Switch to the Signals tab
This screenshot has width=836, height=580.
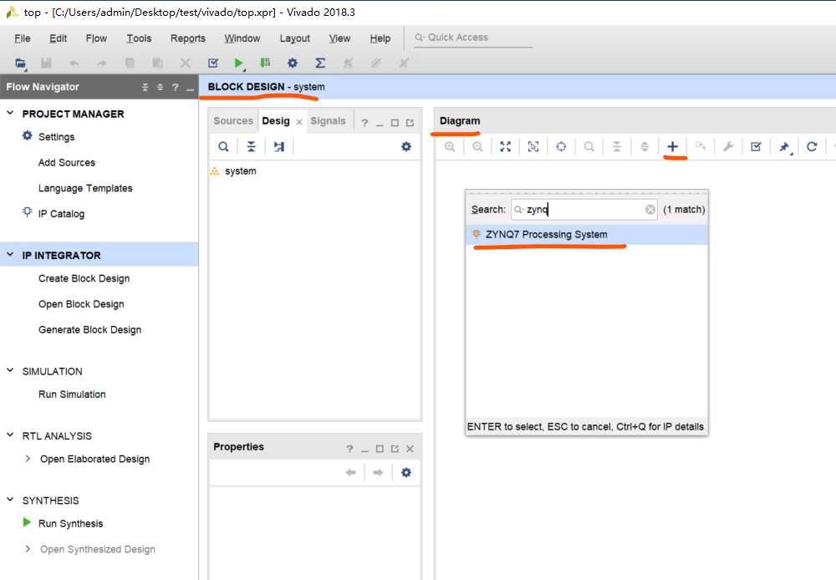328,121
